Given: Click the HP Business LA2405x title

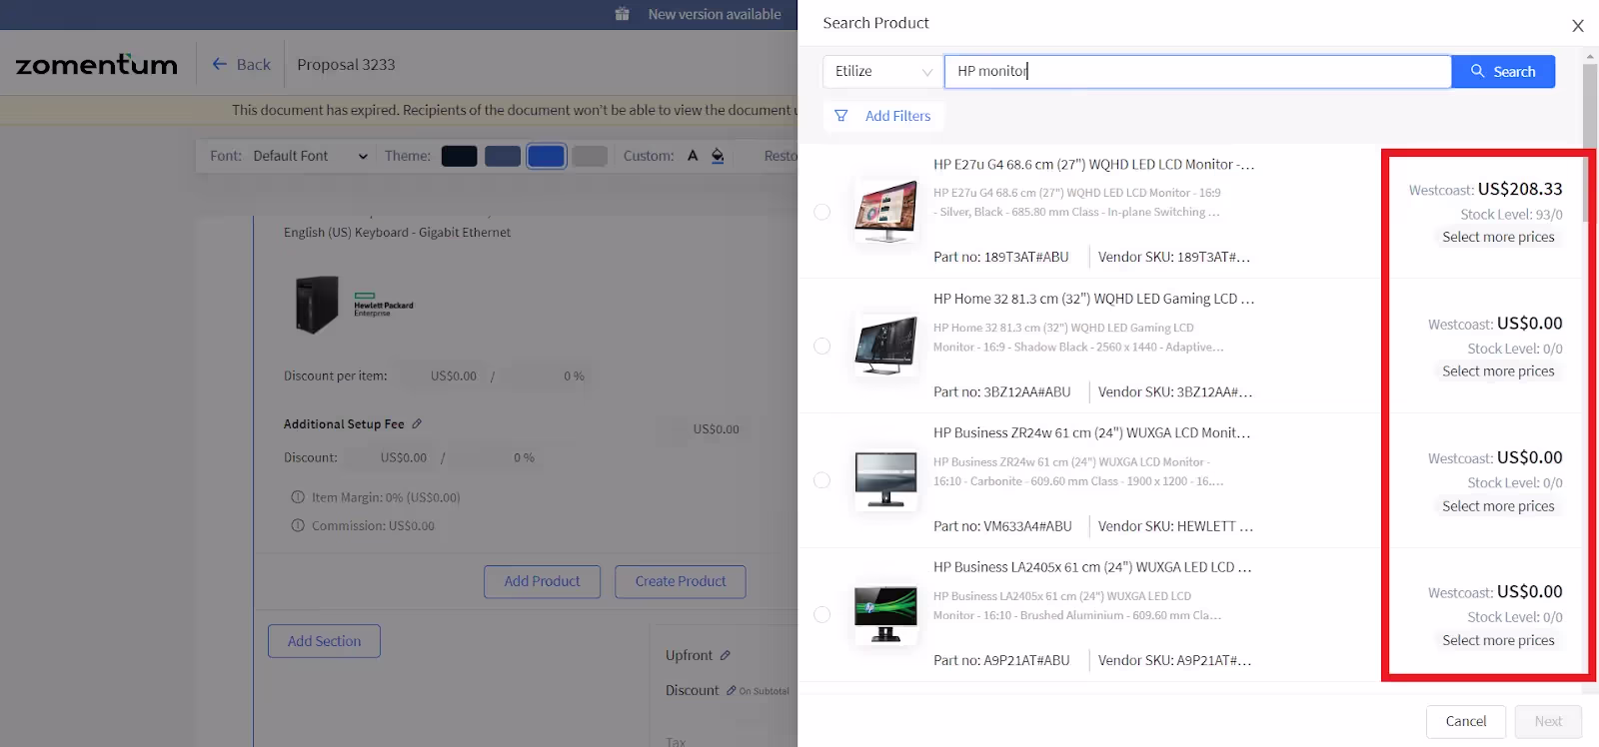Looking at the screenshot, I should pyautogui.click(x=1092, y=567).
